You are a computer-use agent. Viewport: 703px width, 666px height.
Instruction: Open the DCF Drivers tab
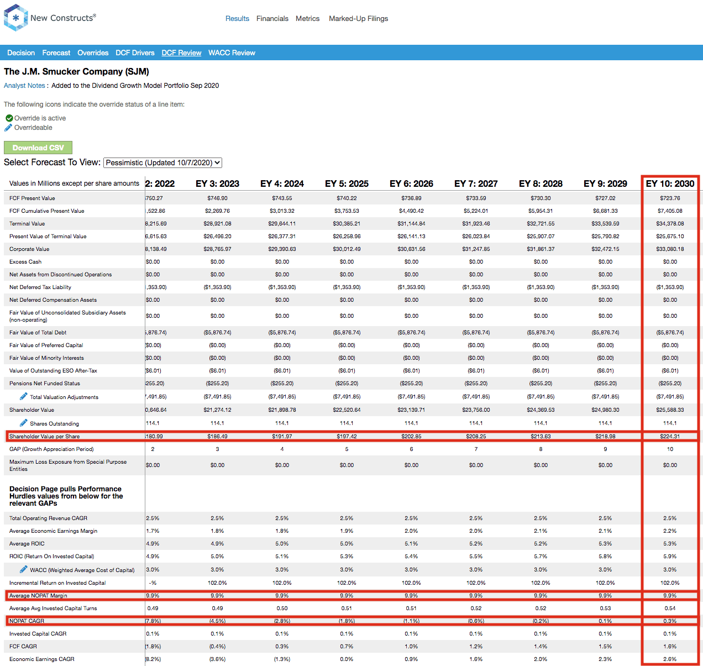click(135, 53)
